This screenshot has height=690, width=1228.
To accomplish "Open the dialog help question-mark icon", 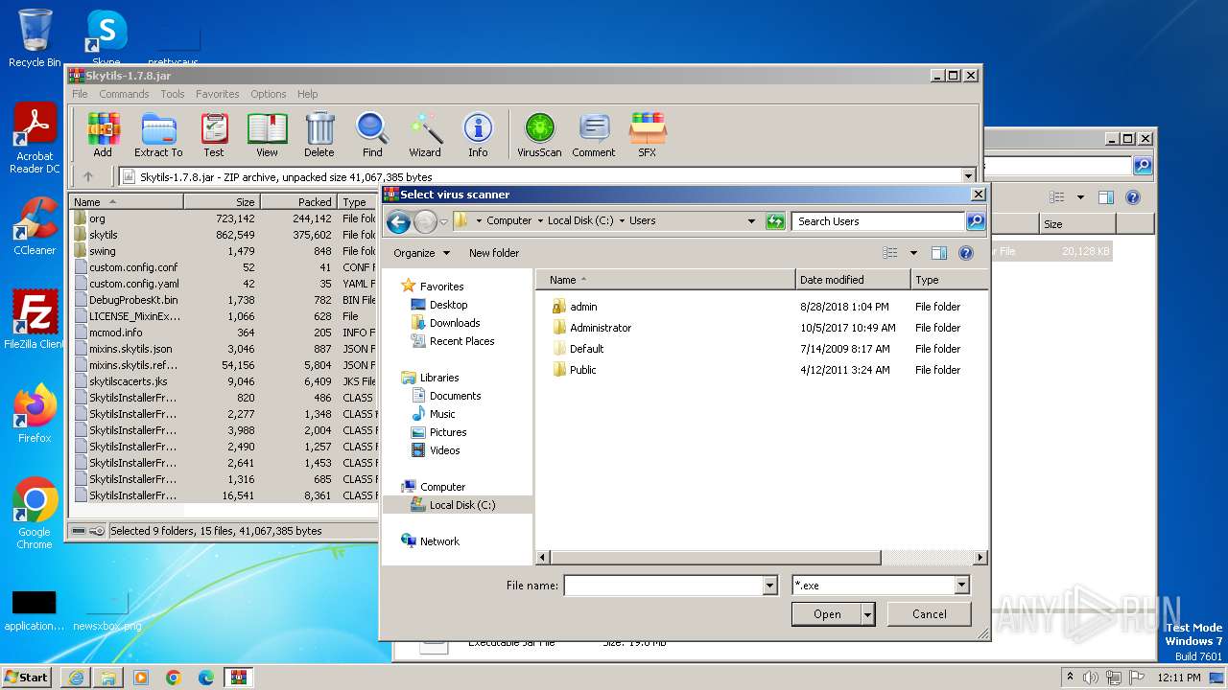I will tap(966, 253).
